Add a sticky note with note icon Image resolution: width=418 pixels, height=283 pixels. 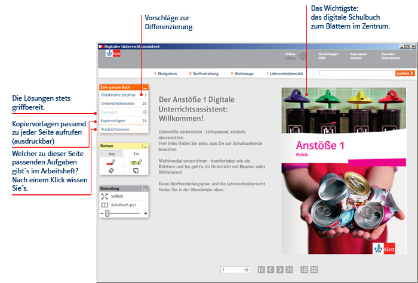click(136, 171)
